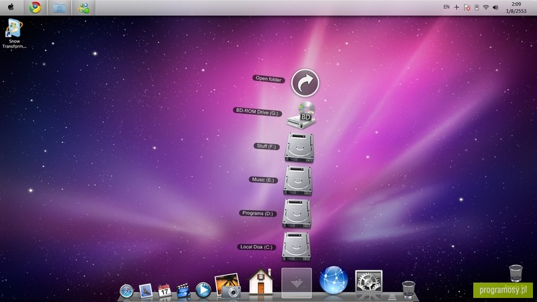Image resolution: width=537 pixels, height=302 pixels.
Task: Open the Stuff (F:) drive icon
Action: coord(299,148)
